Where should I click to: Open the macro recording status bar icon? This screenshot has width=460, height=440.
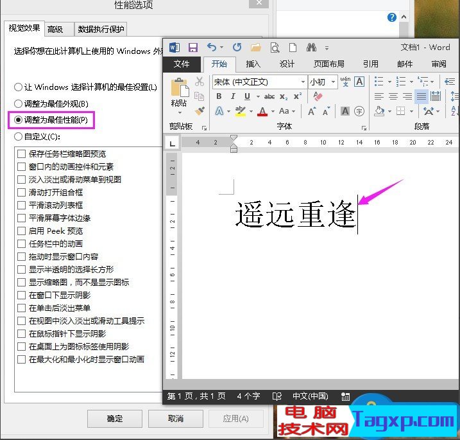pos(345,396)
